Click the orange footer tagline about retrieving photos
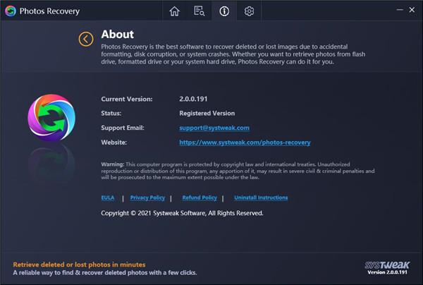The image size is (423, 285). pos(81,263)
